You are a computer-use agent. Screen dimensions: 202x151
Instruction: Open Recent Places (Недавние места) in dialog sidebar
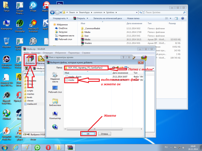coord(55,77)
